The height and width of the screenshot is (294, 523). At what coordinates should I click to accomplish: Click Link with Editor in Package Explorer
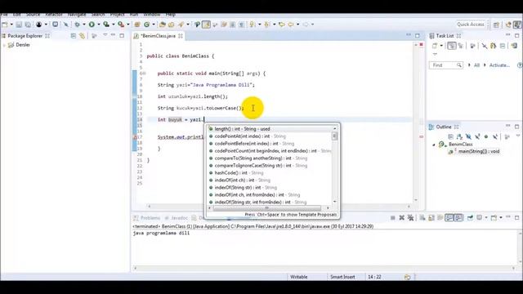pos(82,36)
